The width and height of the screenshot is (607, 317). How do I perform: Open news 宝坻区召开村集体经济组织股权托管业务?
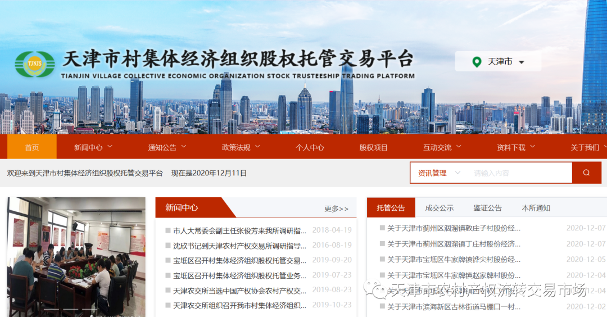[x=239, y=275]
